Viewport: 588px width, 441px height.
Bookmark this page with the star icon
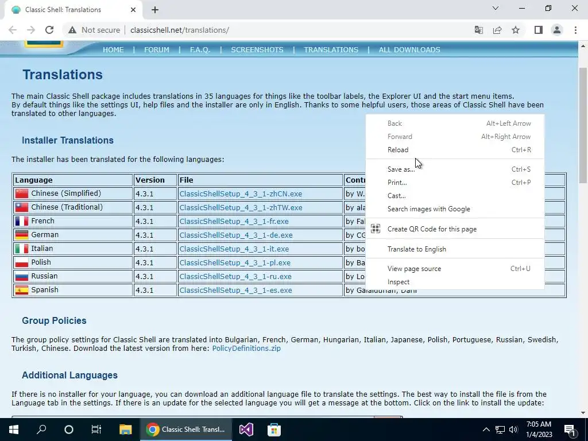[x=516, y=30]
